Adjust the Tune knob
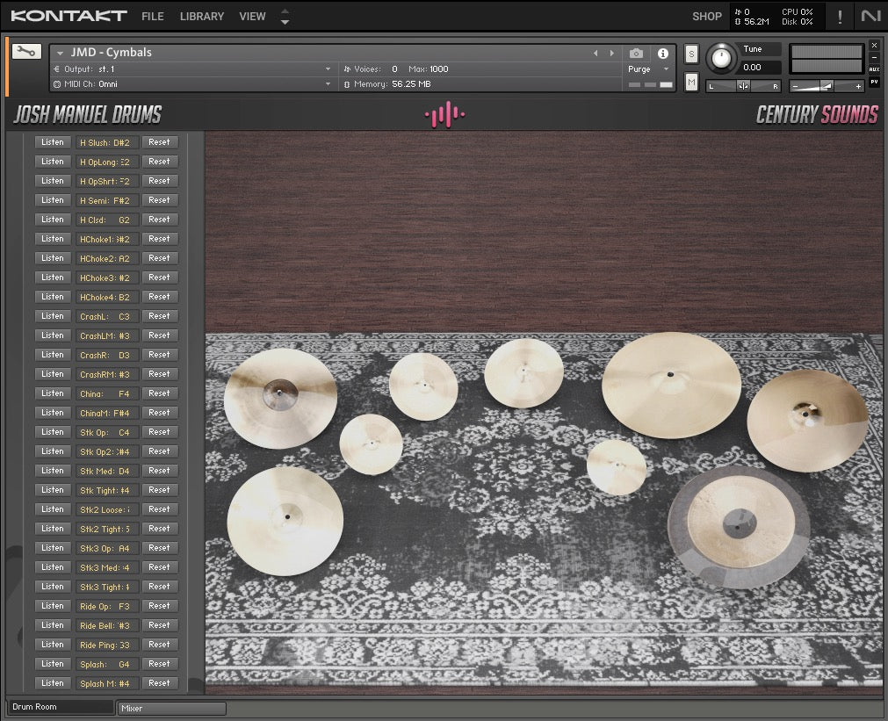Screen dimensions: 888x721 722,59
